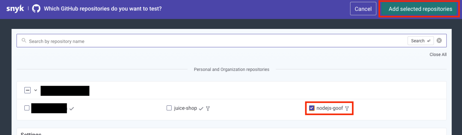Screen dimensions: 462x135
Task: Click the checkmark icon beside juice-shop
Action: point(201,108)
